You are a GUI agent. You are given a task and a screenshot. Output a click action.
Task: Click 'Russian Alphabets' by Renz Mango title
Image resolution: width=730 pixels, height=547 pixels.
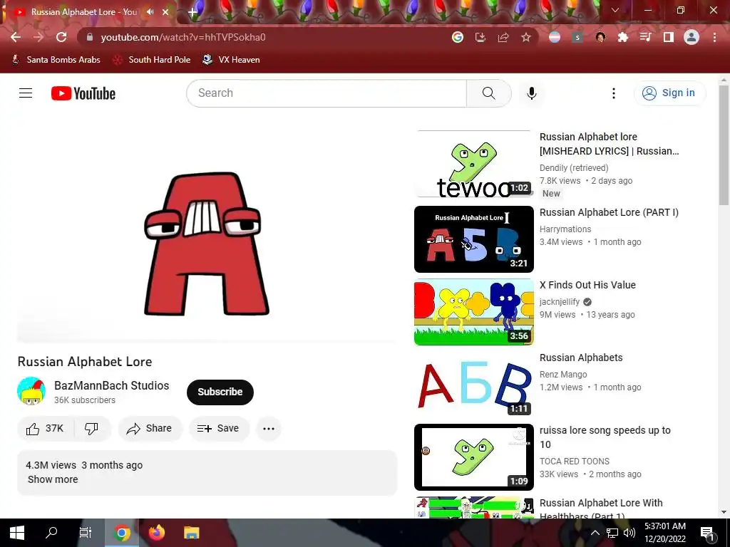pyautogui.click(x=581, y=358)
